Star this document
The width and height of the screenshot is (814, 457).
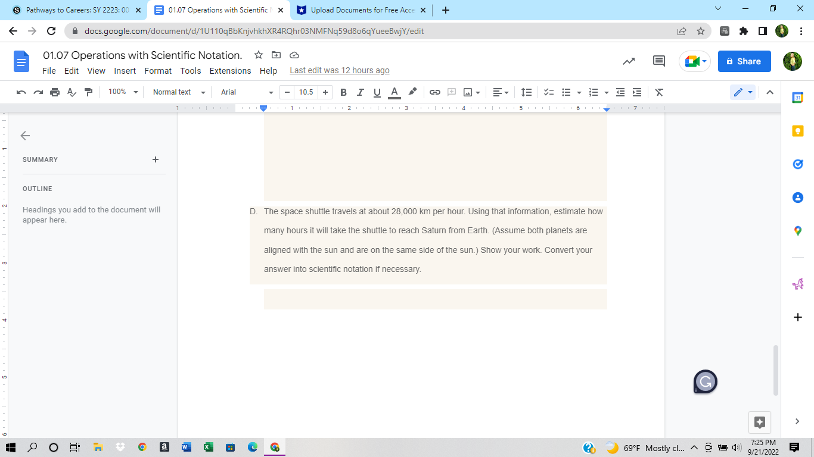(x=259, y=55)
